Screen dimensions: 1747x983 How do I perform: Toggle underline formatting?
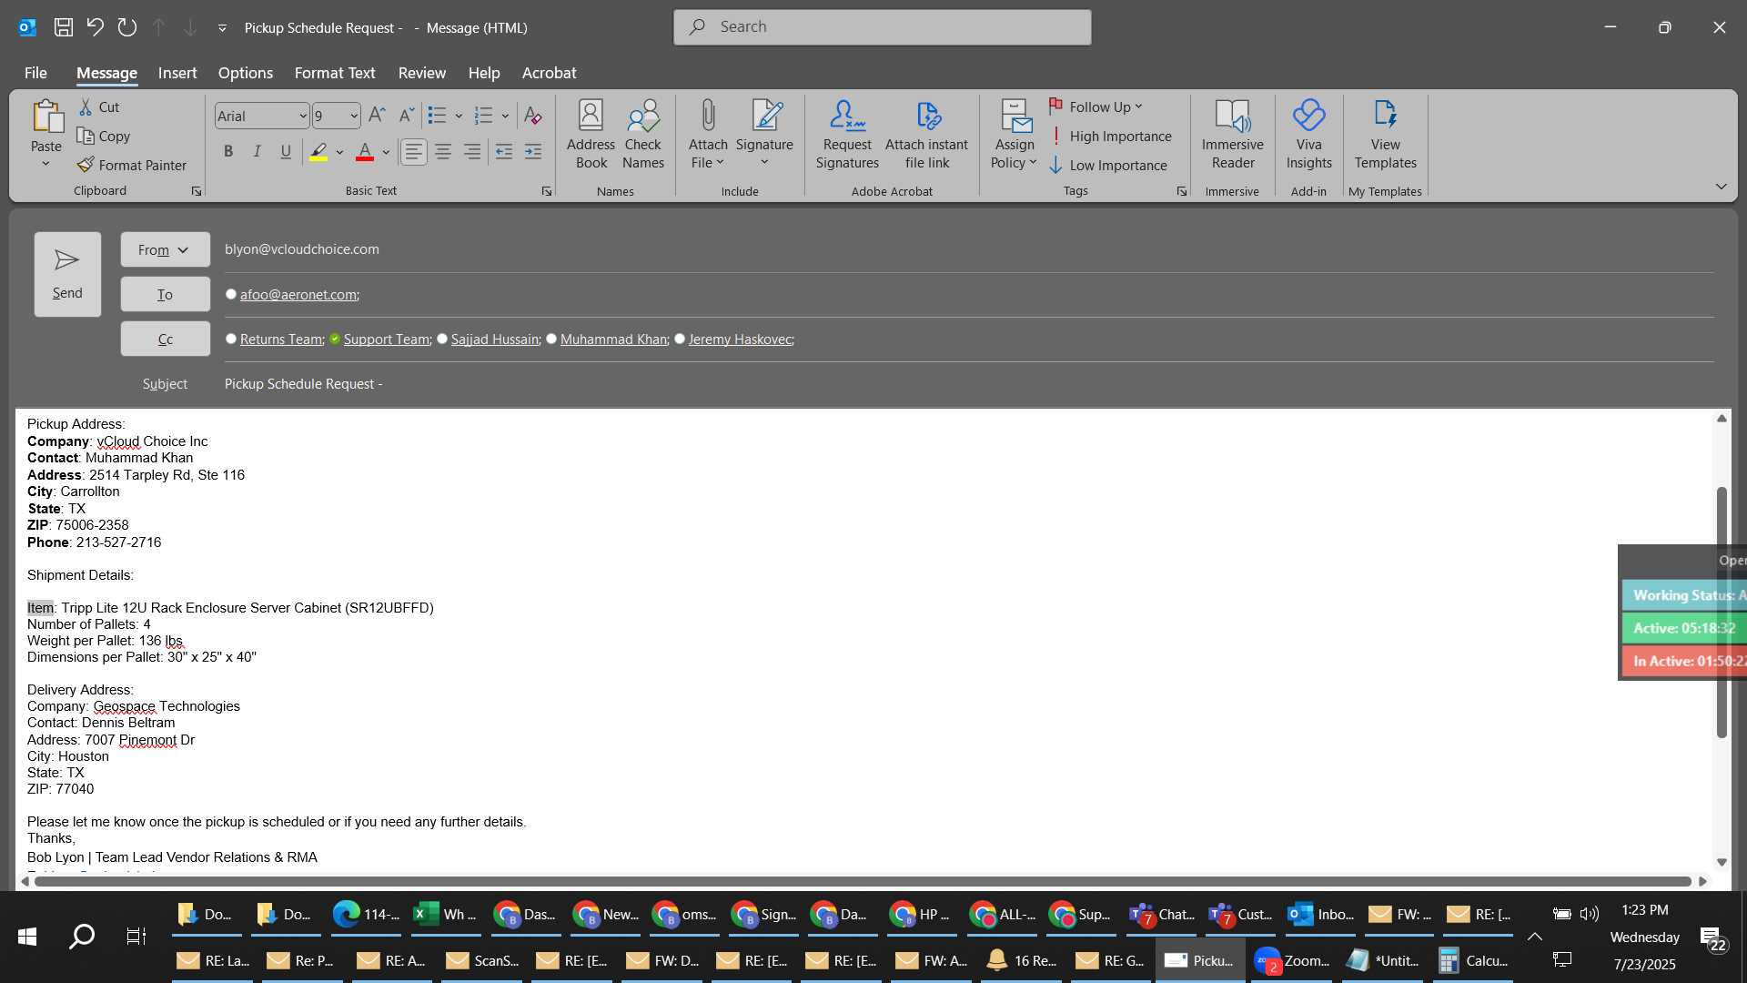286,152
